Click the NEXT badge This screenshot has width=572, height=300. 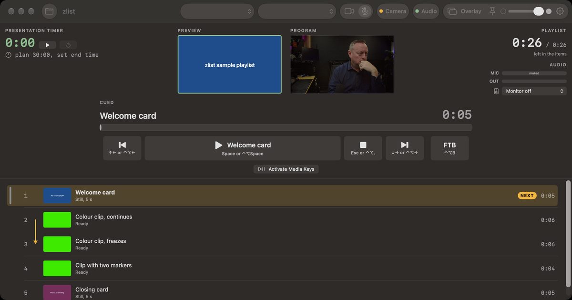click(x=527, y=196)
